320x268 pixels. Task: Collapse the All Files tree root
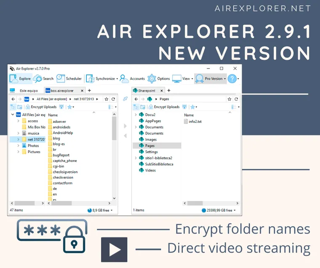tap(13, 114)
